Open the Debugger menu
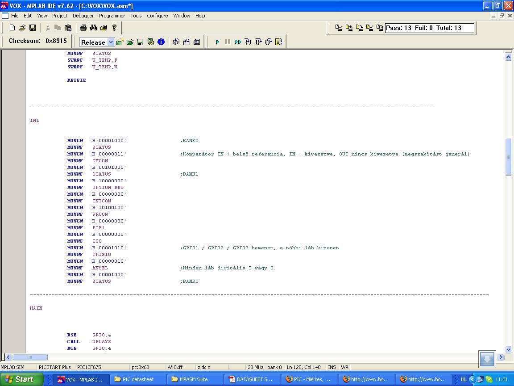Image resolution: width=514 pixels, height=386 pixels. [83, 16]
